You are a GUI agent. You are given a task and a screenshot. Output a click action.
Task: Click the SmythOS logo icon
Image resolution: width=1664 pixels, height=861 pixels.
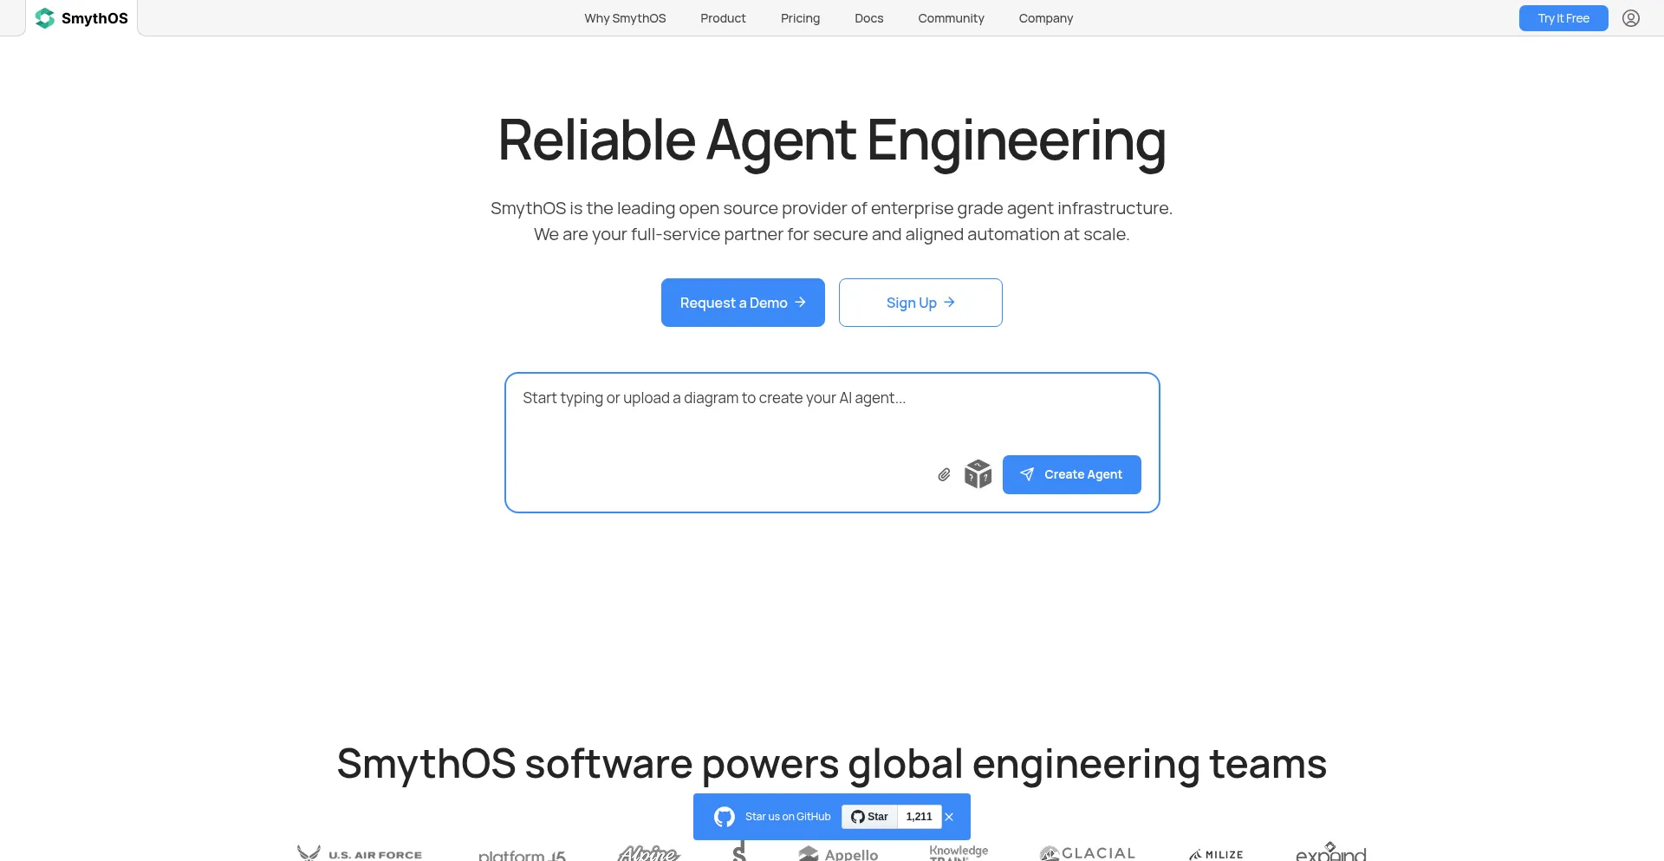(45, 17)
